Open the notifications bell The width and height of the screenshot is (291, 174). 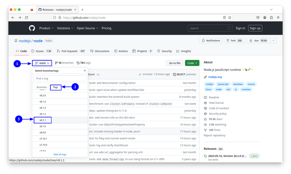(x=204, y=40)
